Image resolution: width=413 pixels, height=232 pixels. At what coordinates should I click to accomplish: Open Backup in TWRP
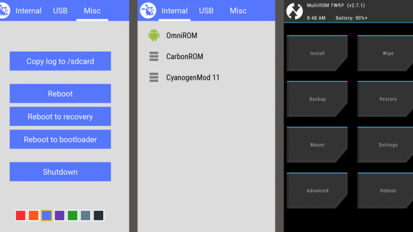(317, 99)
